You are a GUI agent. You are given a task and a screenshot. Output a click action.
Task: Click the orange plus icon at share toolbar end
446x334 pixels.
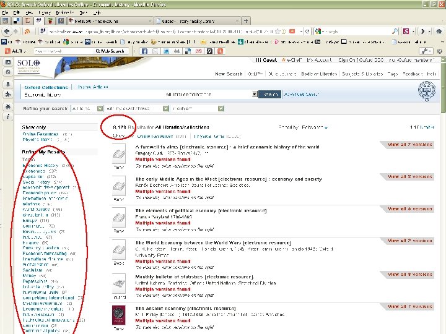tap(220, 51)
